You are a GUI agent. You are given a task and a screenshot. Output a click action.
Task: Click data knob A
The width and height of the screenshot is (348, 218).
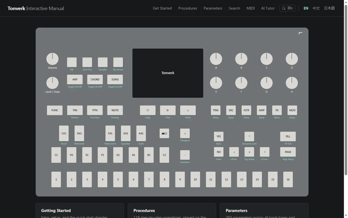[216, 59]
